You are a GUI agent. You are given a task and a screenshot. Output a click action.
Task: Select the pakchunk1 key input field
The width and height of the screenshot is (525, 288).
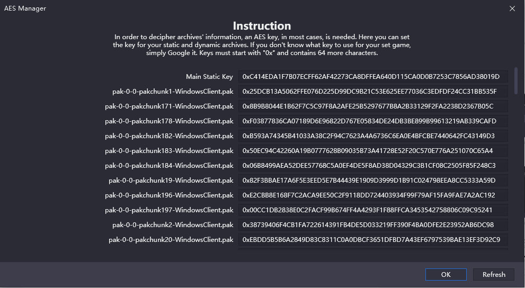point(373,91)
